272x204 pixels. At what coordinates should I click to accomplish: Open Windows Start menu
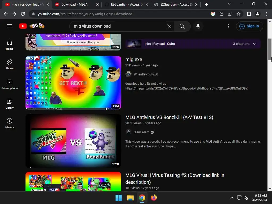coord(119,198)
